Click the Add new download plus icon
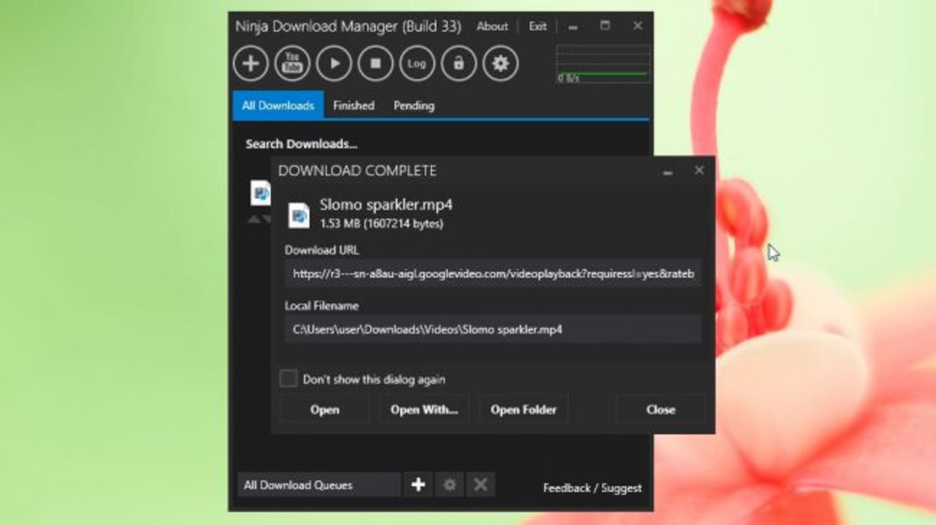Image resolution: width=936 pixels, height=525 pixels. [x=250, y=63]
